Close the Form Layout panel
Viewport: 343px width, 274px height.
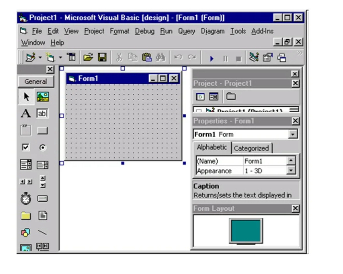(x=295, y=208)
